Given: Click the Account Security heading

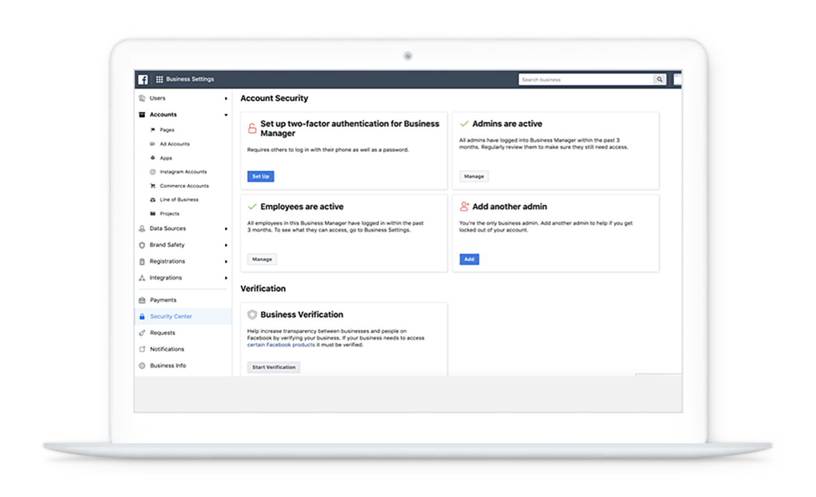Looking at the screenshot, I should (274, 98).
